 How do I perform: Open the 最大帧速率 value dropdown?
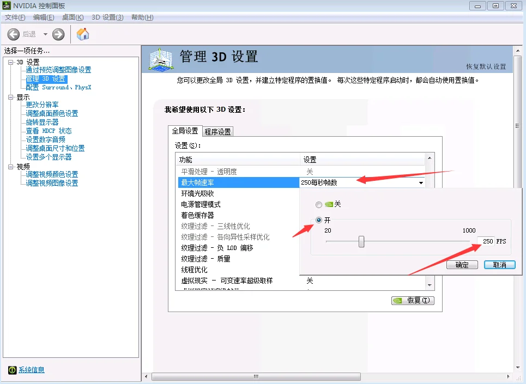(x=421, y=182)
